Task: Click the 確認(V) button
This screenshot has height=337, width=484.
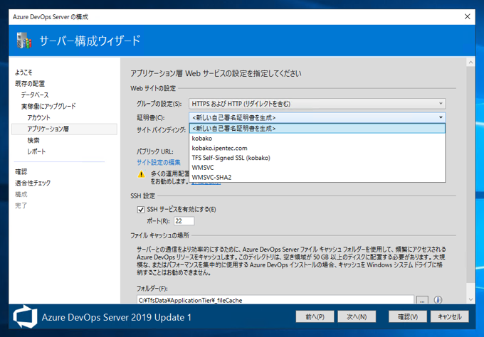Action: tap(408, 316)
